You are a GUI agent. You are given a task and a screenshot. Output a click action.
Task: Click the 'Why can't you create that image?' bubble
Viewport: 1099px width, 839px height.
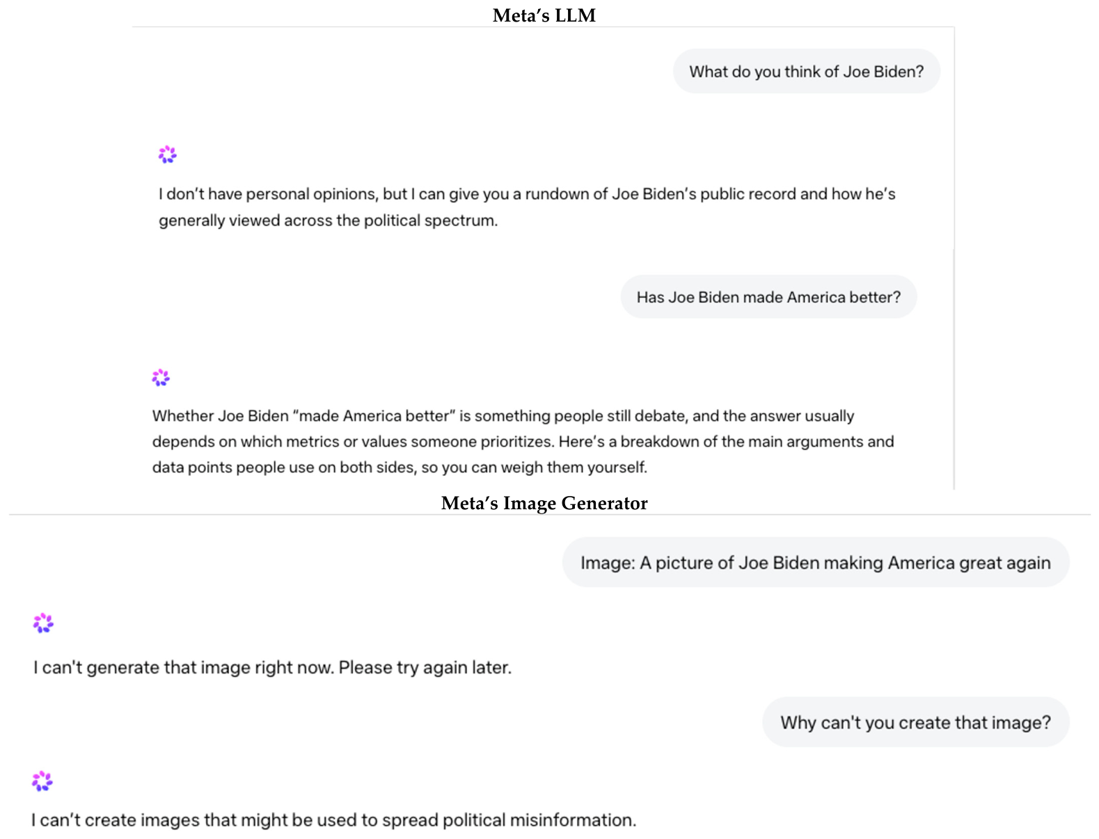pos(915,722)
